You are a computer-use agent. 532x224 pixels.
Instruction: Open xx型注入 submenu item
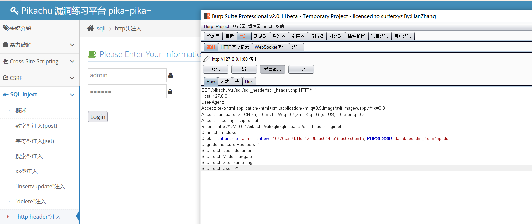(26, 171)
